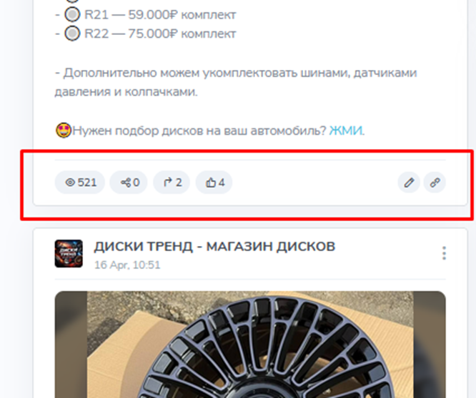476x398 pixels.
Task: Click the wheel emoji next to R21
Action: pos(72,14)
